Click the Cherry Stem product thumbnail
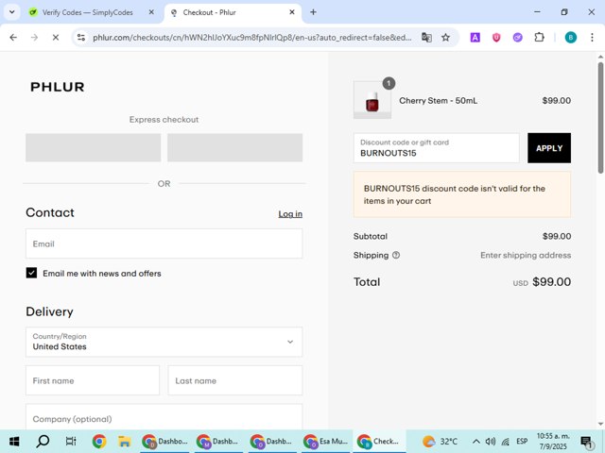This screenshot has width=605, height=453. 372,100
